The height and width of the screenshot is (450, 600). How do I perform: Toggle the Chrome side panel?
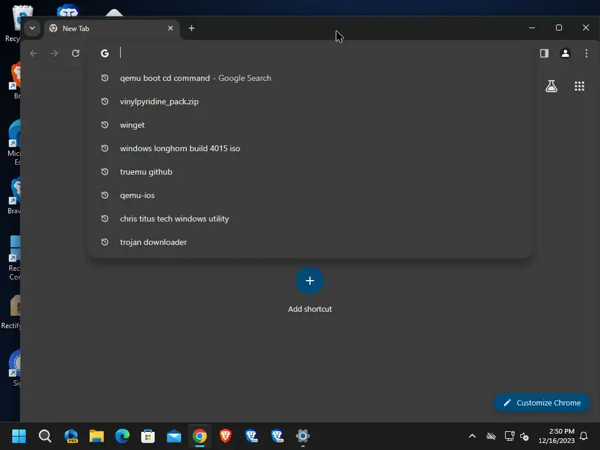[544, 53]
